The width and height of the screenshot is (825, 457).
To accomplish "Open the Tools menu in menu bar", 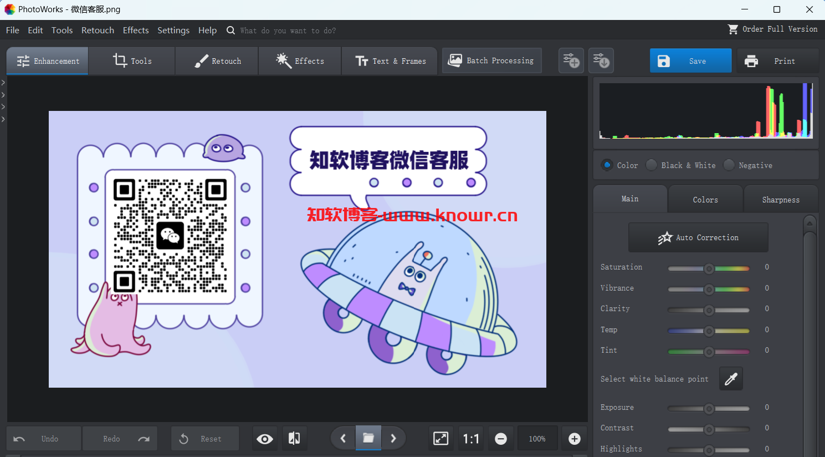I will pyautogui.click(x=62, y=31).
